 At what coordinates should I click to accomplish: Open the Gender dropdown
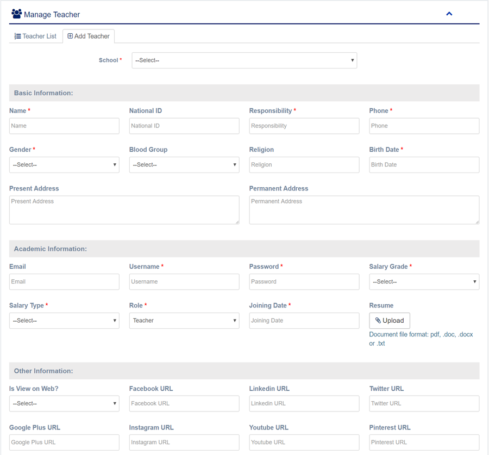point(64,165)
